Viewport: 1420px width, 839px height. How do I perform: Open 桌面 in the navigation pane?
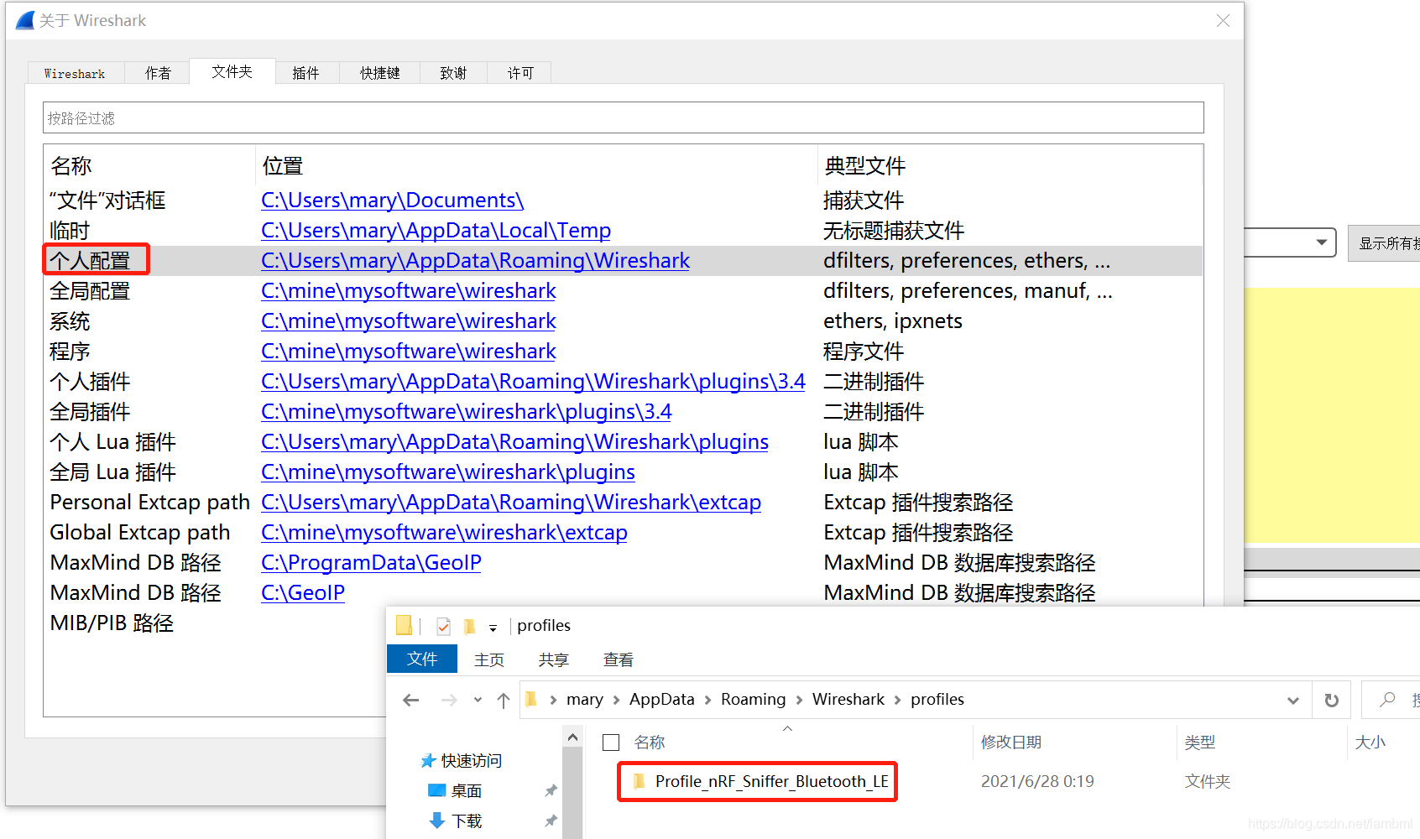coord(456,790)
